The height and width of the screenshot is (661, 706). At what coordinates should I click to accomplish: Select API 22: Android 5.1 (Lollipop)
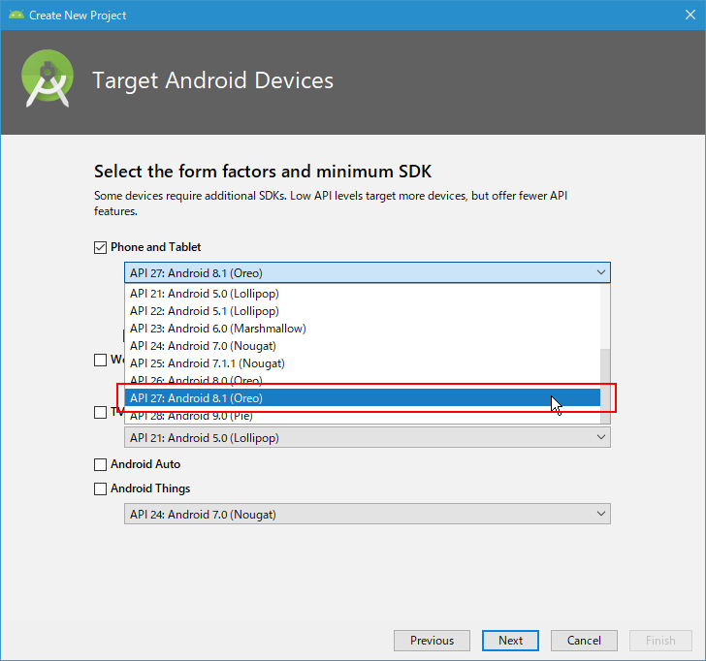click(363, 311)
